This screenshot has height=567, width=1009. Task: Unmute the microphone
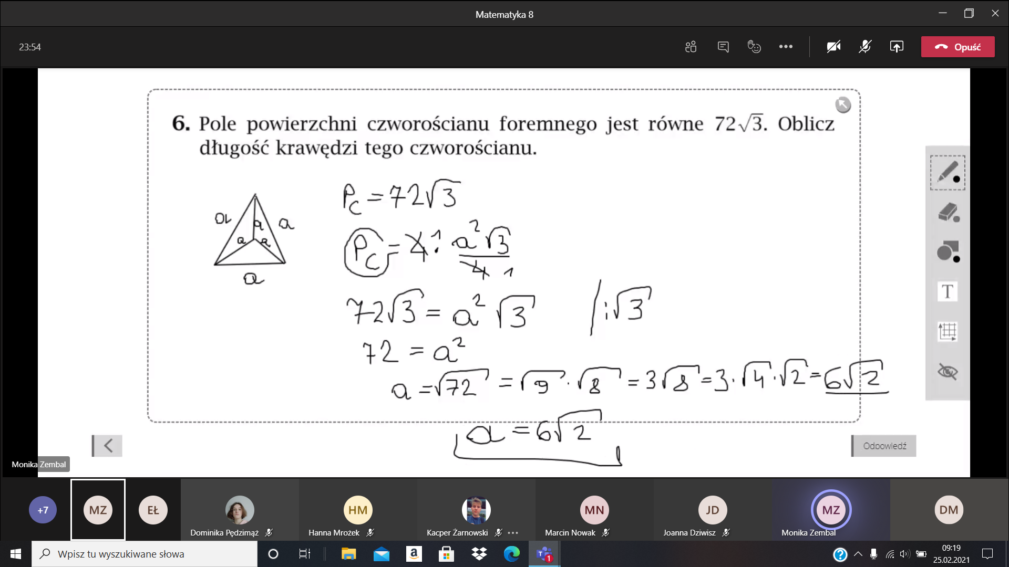pyautogui.click(x=865, y=47)
